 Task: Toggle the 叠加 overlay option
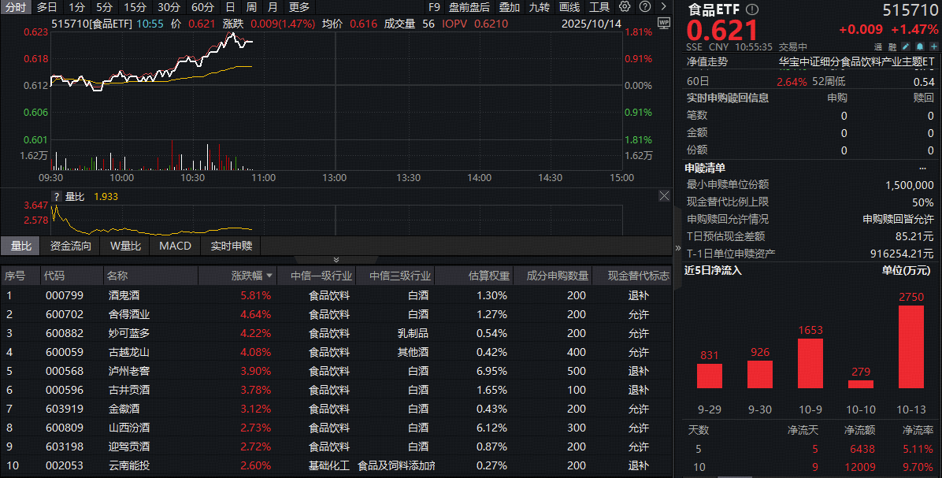pos(510,7)
